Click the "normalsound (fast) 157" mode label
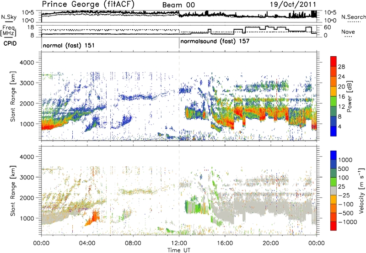Image resolution: width=366 pixels, height=253 pixels. 215,42
